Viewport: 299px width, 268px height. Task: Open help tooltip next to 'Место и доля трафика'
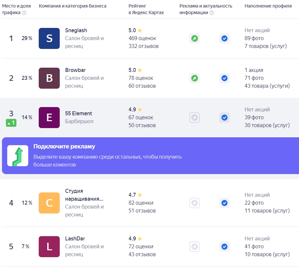24,13
